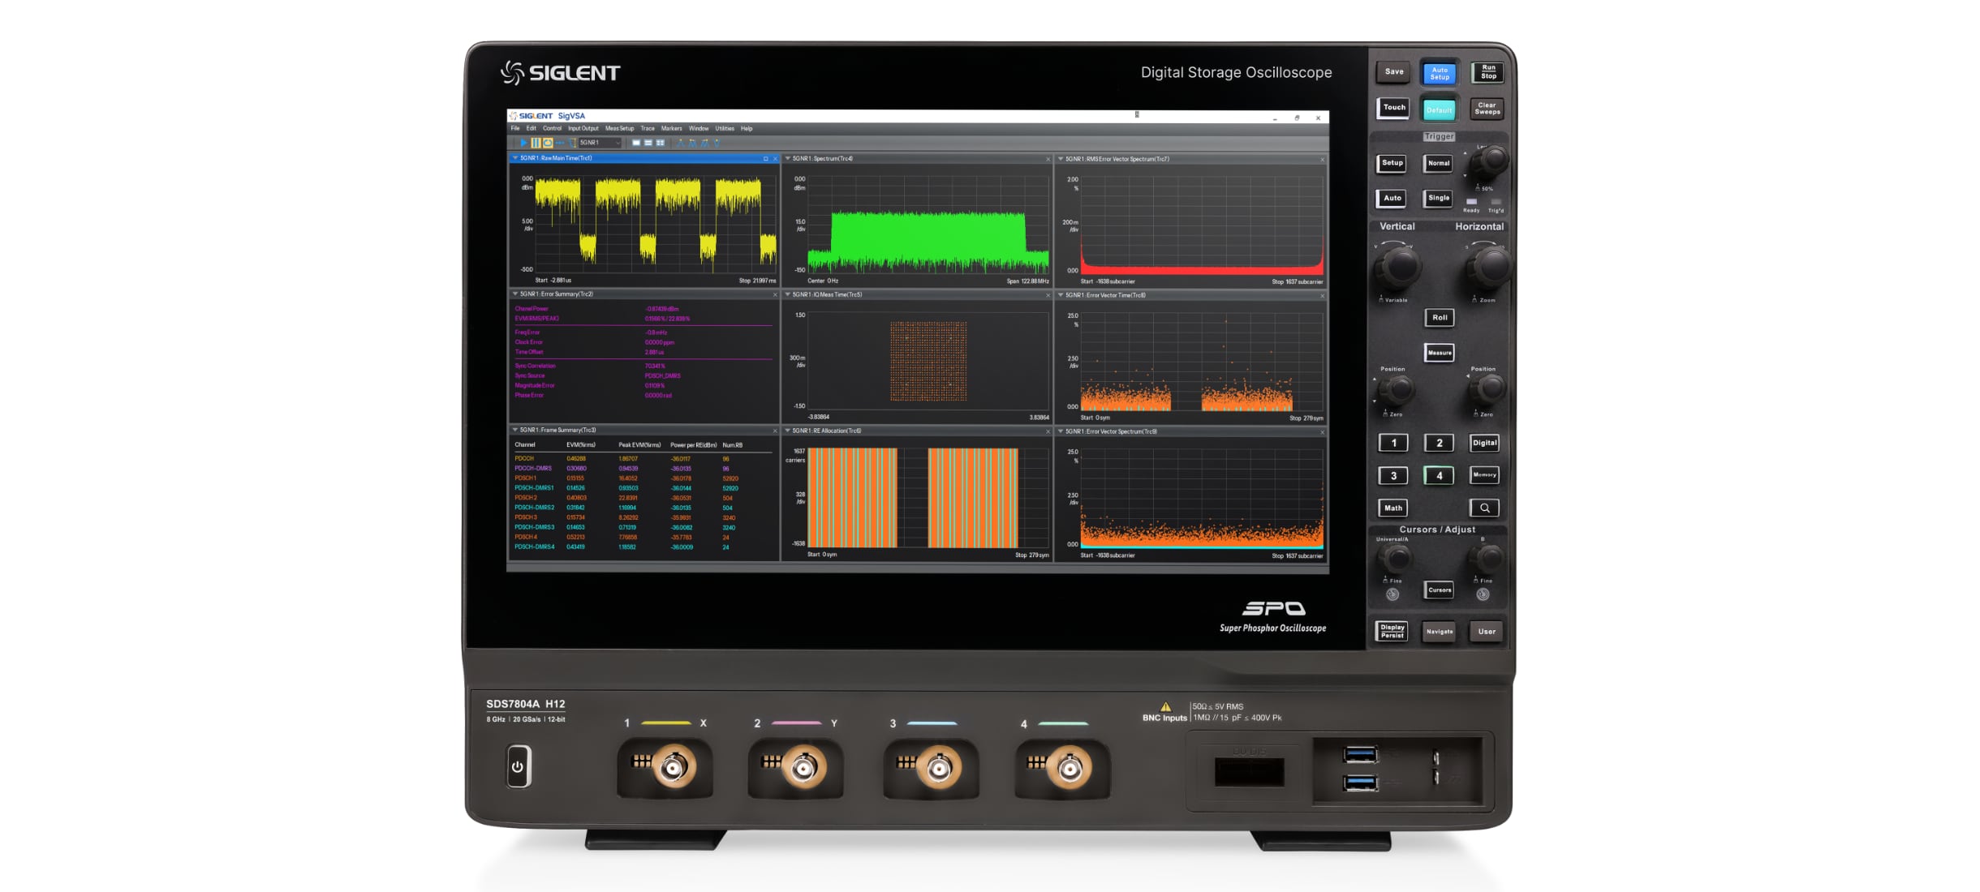
Task: Expand Spectrum(Trc4) trace dropdown arrow
Action: pos(787,158)
